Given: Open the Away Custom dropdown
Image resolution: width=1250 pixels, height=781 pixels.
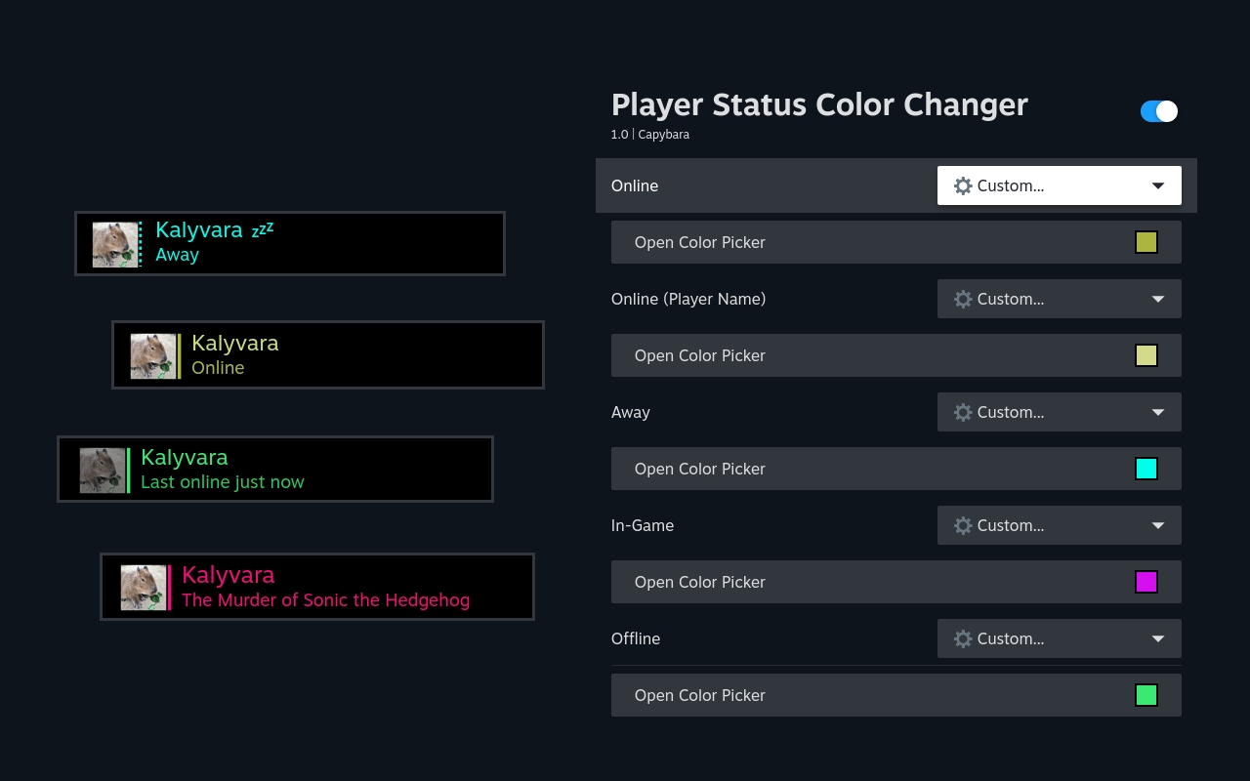Looking at the screenshot, I should click(x=1060, y=412).
